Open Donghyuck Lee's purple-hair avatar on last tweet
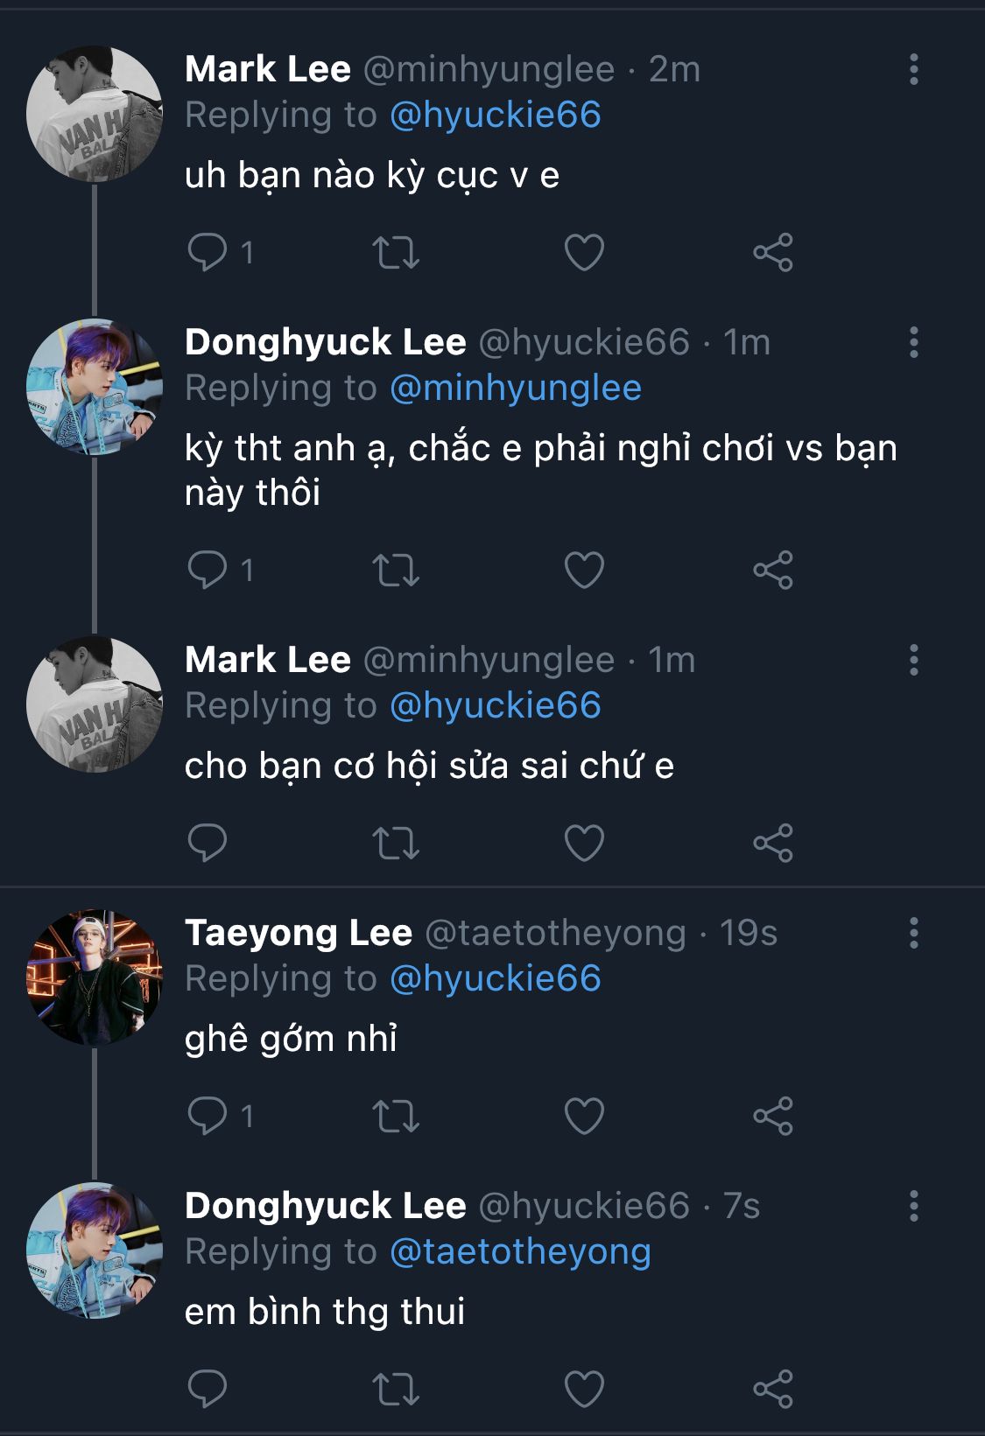 coord(95,1250)
